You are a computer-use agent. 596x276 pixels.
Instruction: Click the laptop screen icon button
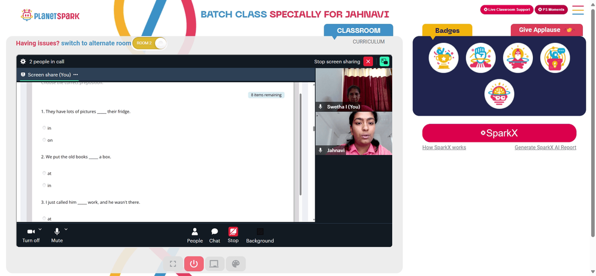(x=215, y=264)
